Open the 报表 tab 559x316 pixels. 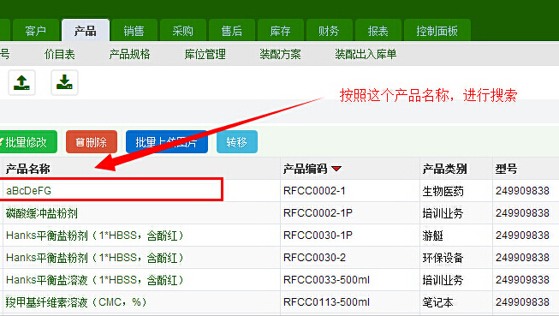pyautogui.click(x=378, y=31)
